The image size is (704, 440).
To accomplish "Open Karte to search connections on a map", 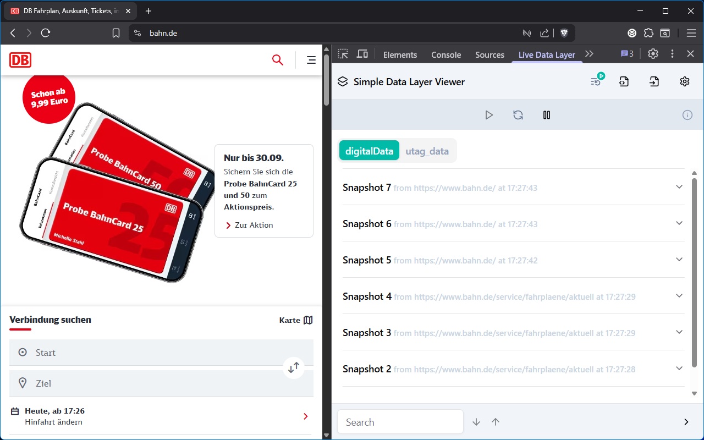I will (x=295, y=320).
